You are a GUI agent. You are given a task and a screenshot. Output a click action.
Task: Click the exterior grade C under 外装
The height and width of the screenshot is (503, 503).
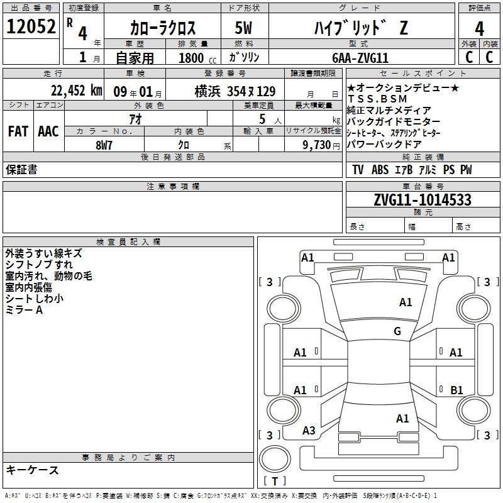click(469, 57)
